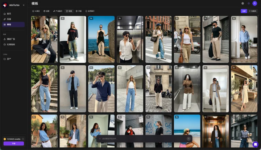The image size is (261, 150).
Task: Collapse the sidebar with the arrow icon
Action: click(x=24, y=5)
